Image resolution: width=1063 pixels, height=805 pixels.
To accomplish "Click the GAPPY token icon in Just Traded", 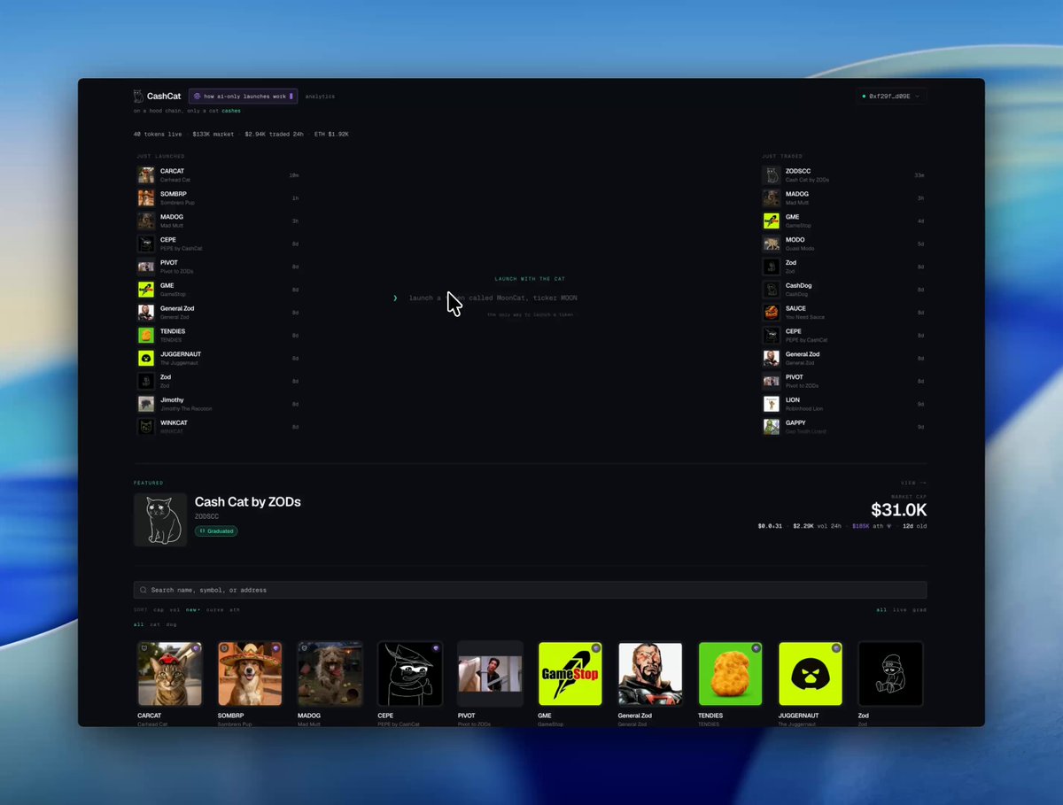I will [x=772, y=427].
